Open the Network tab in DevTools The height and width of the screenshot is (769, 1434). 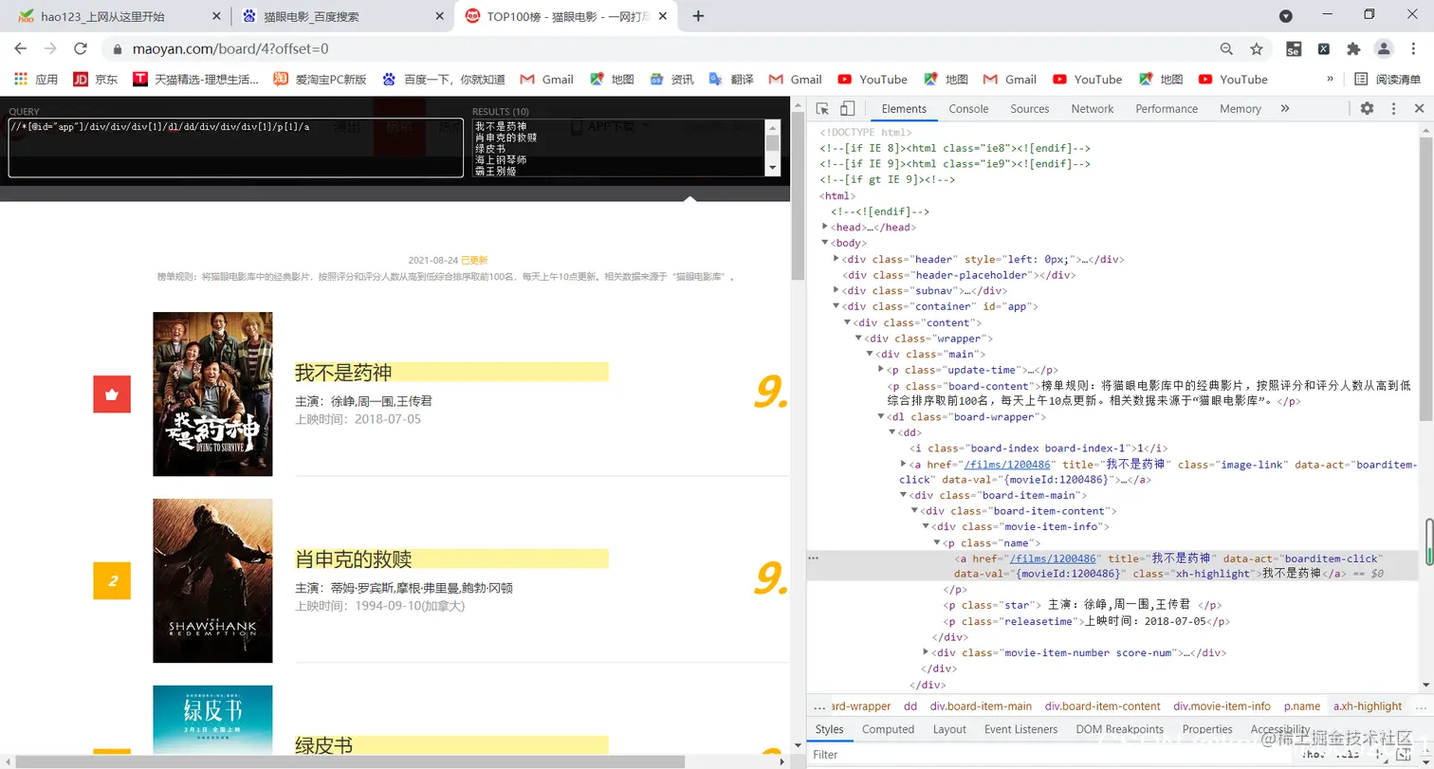point(1092,109)
